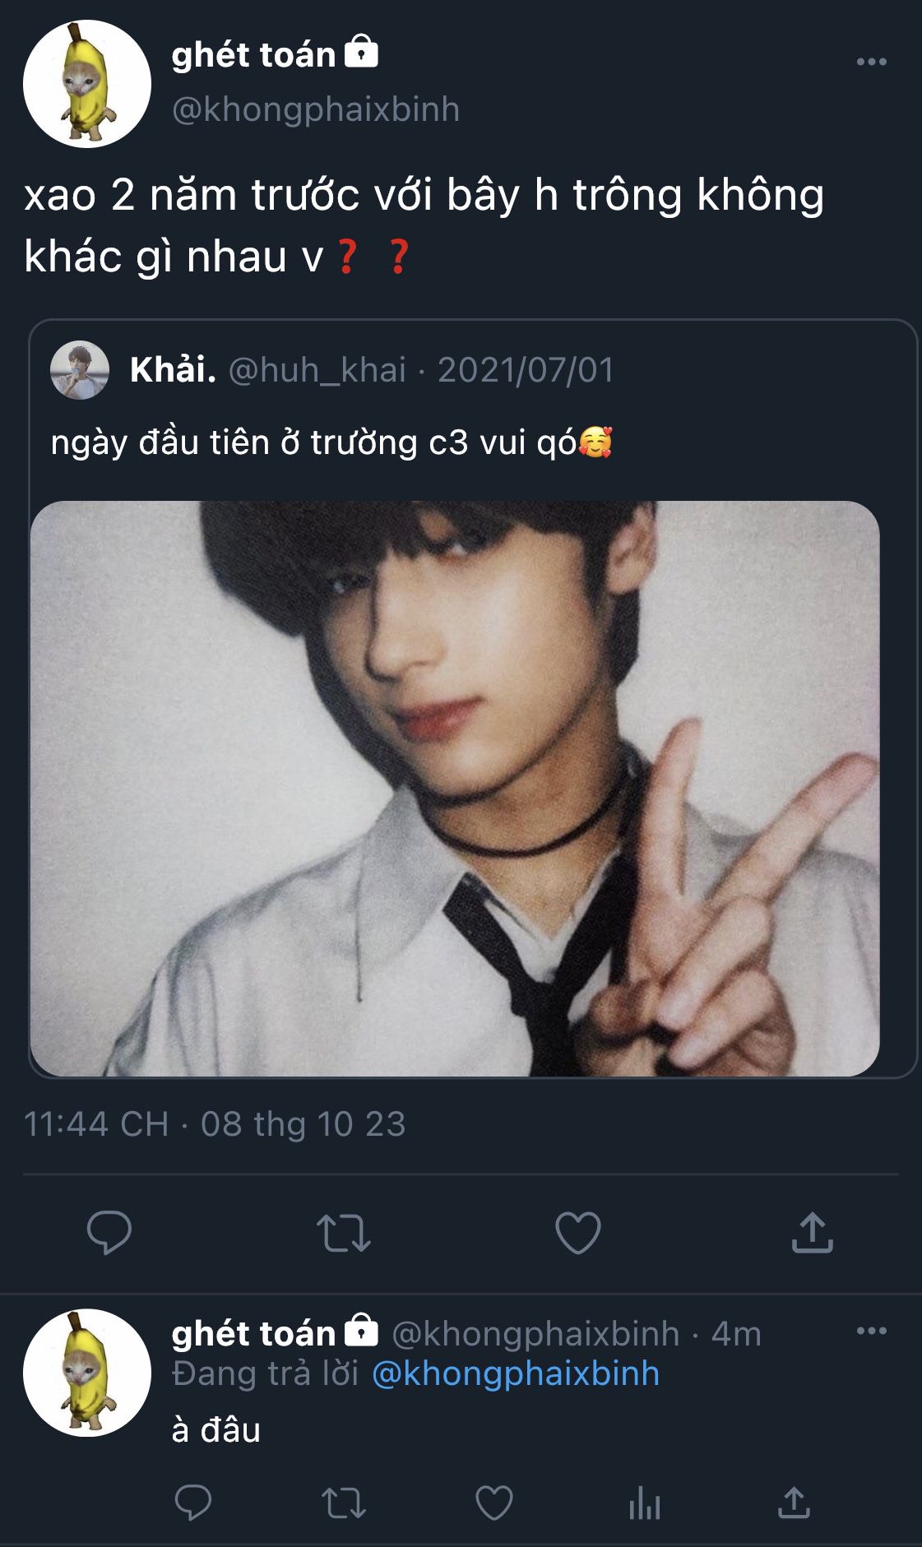The image size is (922, 1547).
Task: View analytics of the "à đâu" reply
Action: 645,1503
